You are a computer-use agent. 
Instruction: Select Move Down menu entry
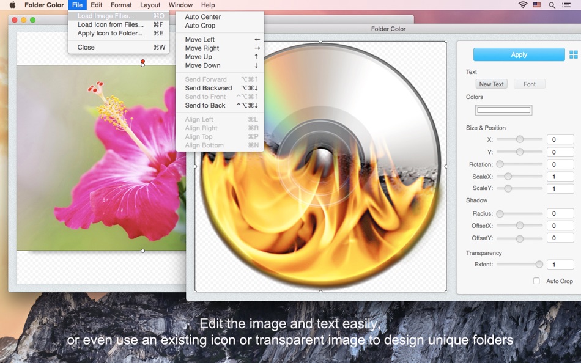pos(220,65)
